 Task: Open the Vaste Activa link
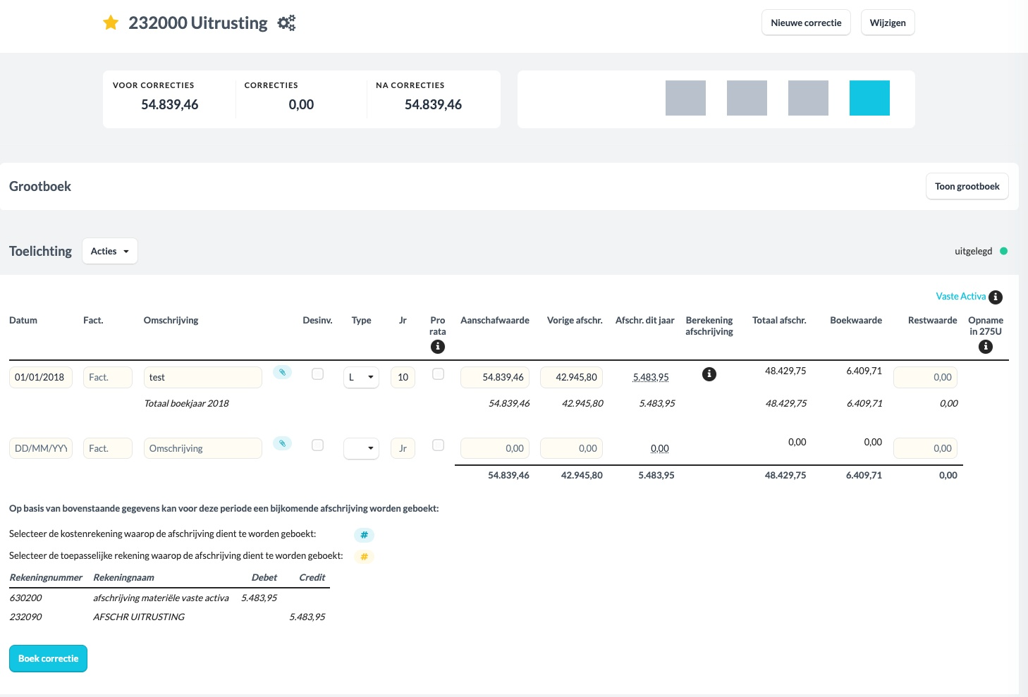(x=960, y=297)
